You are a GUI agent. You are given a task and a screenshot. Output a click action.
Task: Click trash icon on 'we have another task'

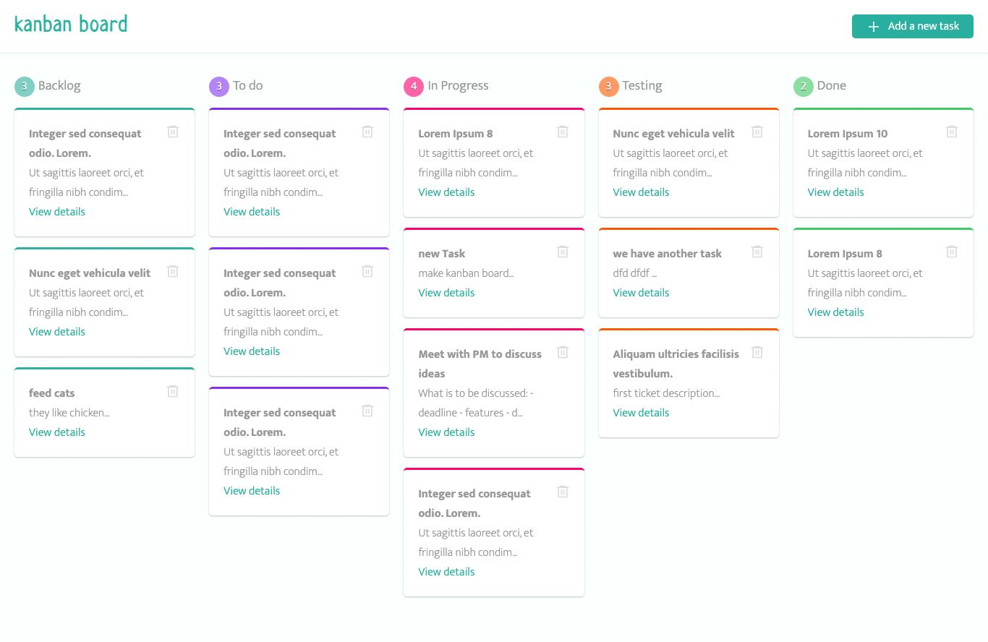click(757, 252)
